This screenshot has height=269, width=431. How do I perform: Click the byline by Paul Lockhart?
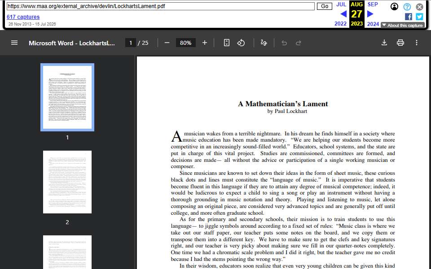(x=287, y=111)
